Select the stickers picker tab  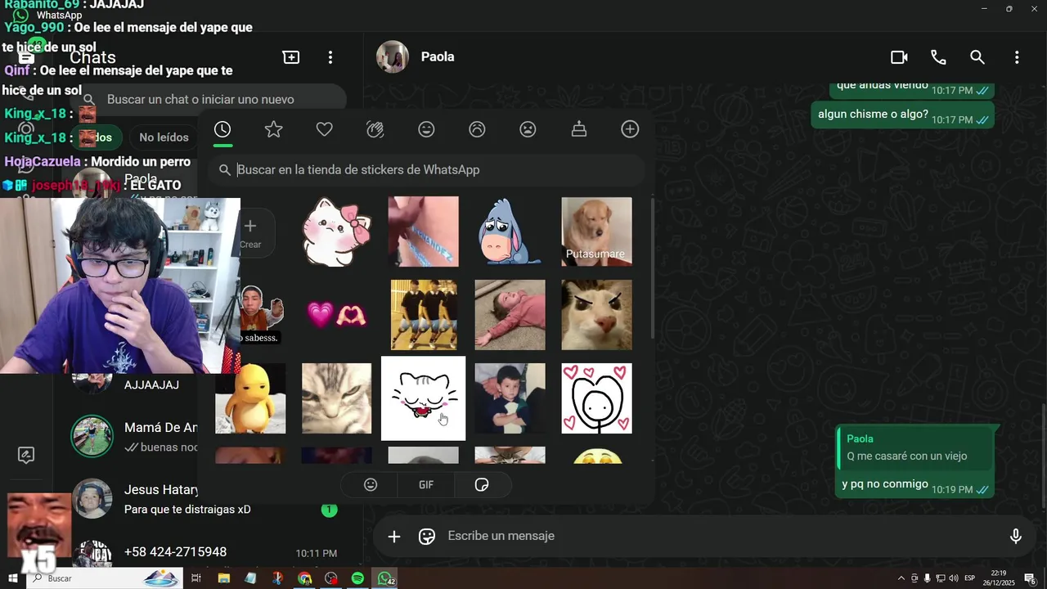(x=482, y=484)
